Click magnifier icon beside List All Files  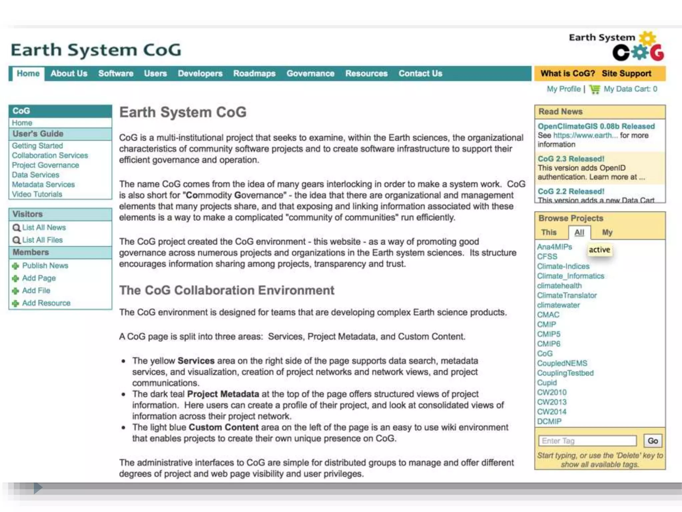point(16,240)
